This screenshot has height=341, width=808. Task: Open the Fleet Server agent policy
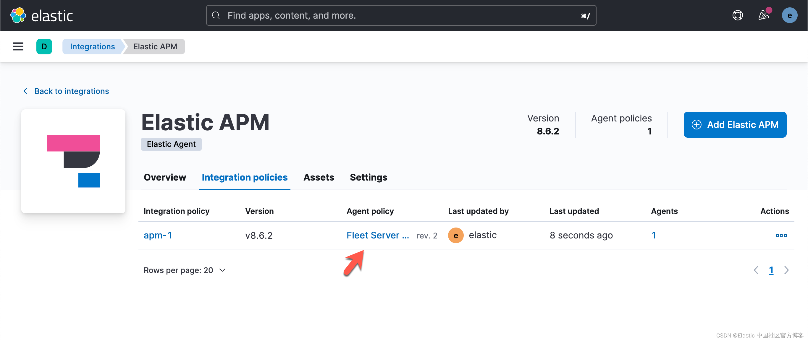[378, 235]
